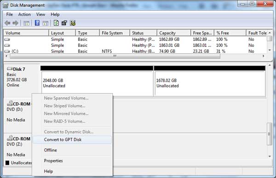Image resolution: width=276 pixels, height=178 pixels.
Task: Click the volume list horizontal scrollbar thumb
Action: 115,56
